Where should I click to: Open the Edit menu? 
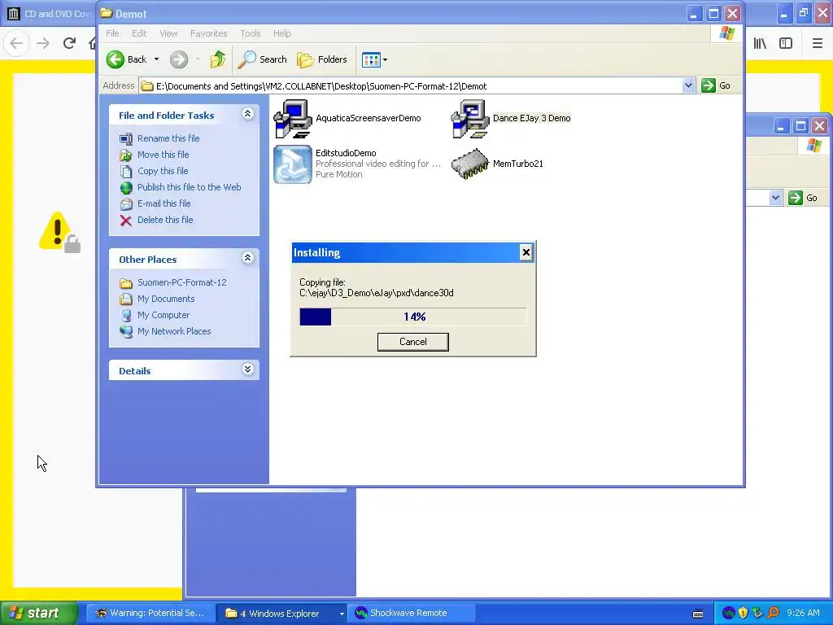click(139, 33)
